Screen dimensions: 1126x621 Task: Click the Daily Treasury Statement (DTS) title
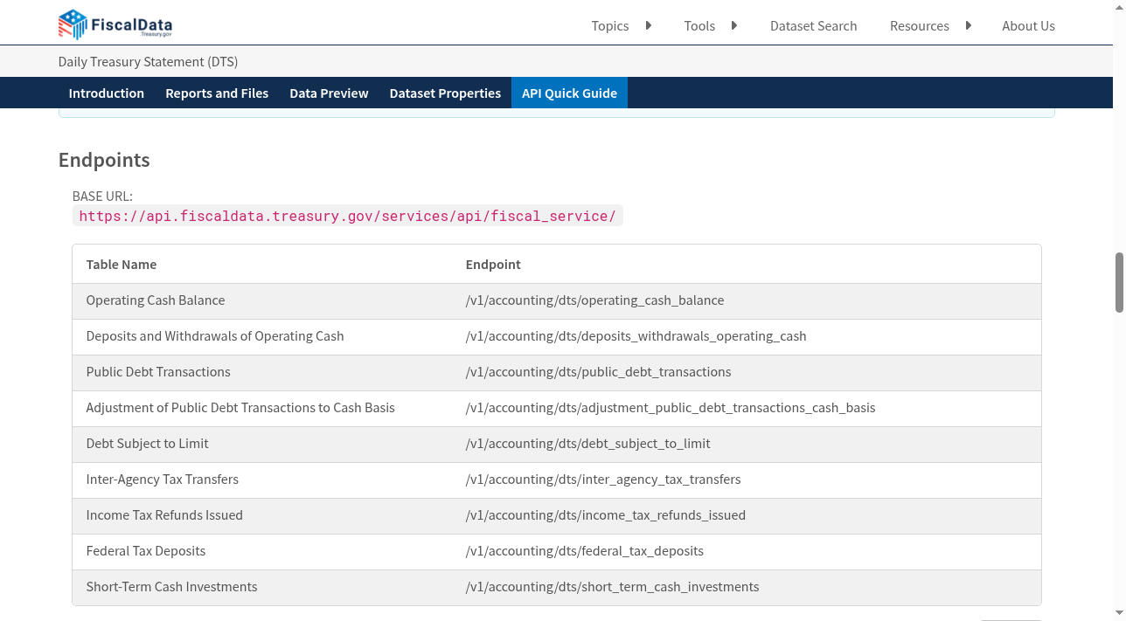click(x=149, y=62)
